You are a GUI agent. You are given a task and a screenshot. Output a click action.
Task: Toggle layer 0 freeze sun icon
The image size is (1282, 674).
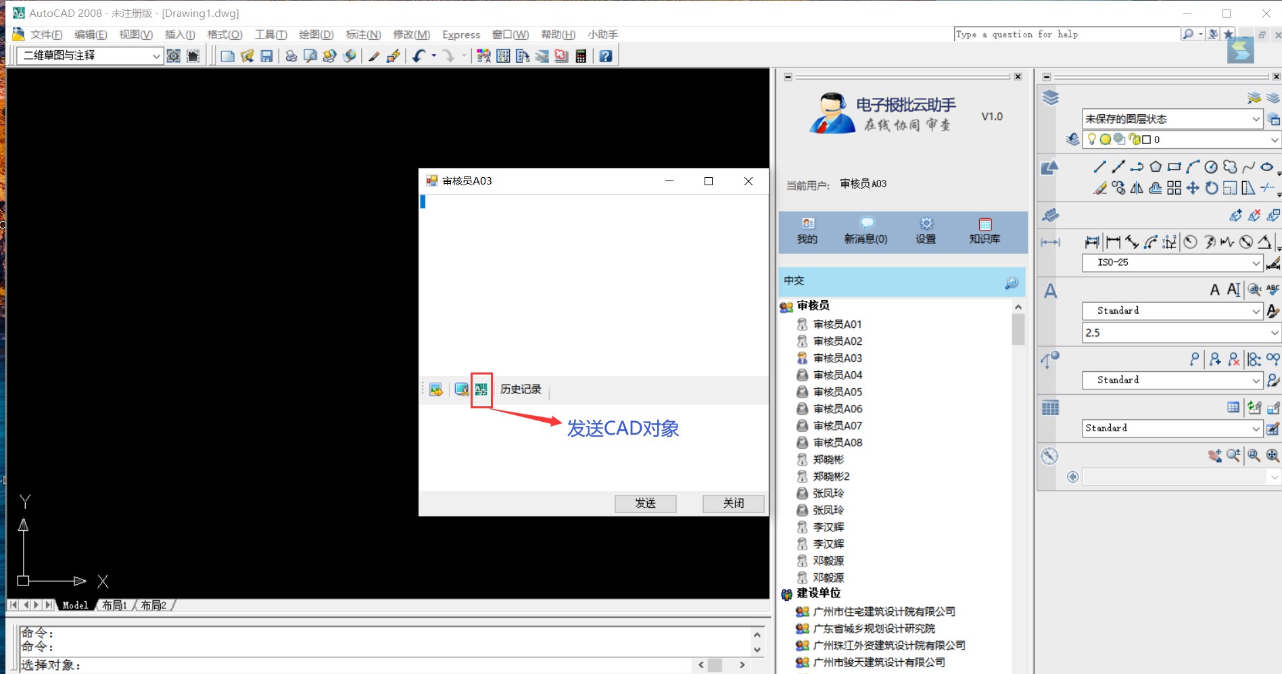point(1105,139)
